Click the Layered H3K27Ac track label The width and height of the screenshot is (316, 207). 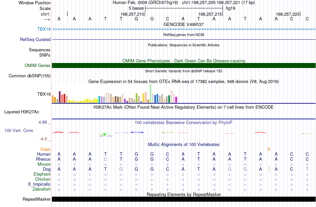pyautogui.click(x=22, y=112)
